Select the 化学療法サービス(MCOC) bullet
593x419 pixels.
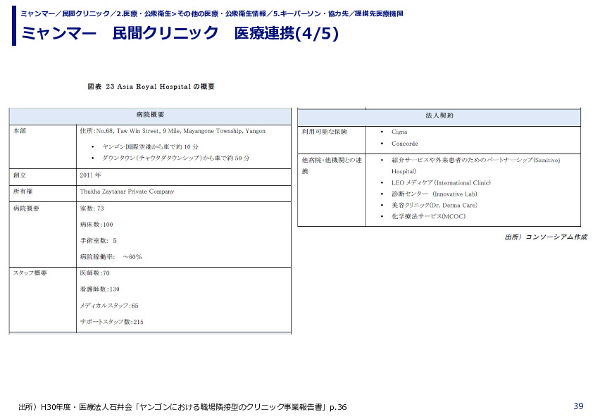click(x=428, y=216)
